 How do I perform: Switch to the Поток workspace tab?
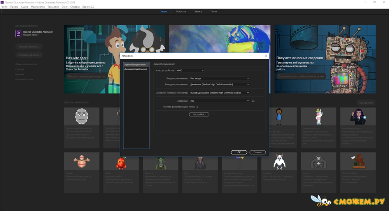214,11
